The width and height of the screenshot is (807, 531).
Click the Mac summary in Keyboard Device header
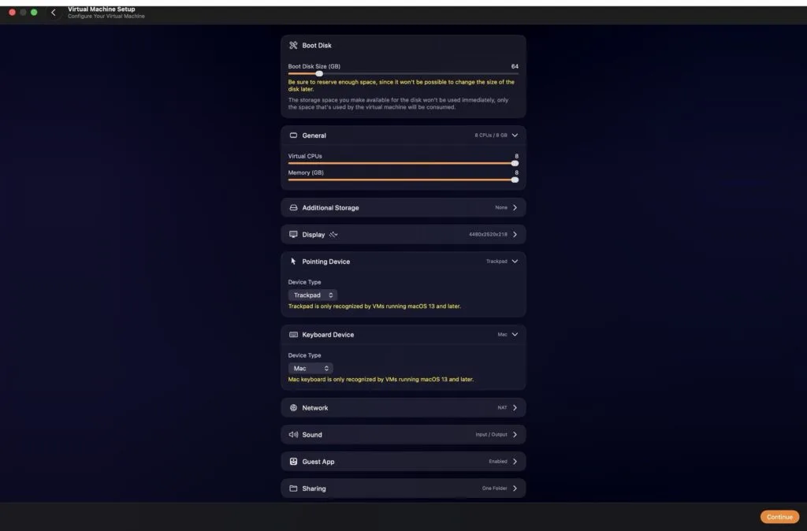coord(502,335)
